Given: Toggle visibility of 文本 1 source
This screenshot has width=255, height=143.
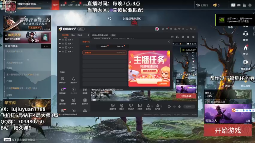Looking at the screenshot, I should pos(60,44).
